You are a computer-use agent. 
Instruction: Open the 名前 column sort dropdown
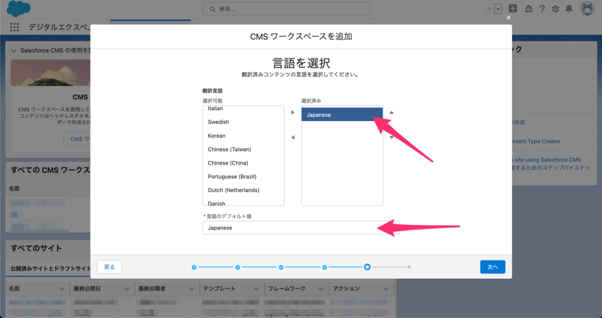tap(62, 289)
